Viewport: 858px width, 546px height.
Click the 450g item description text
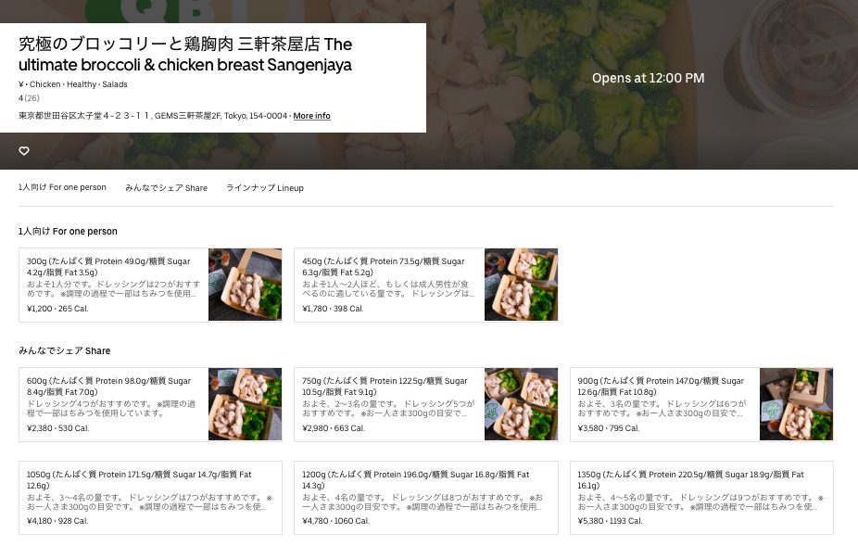(388, 288)
